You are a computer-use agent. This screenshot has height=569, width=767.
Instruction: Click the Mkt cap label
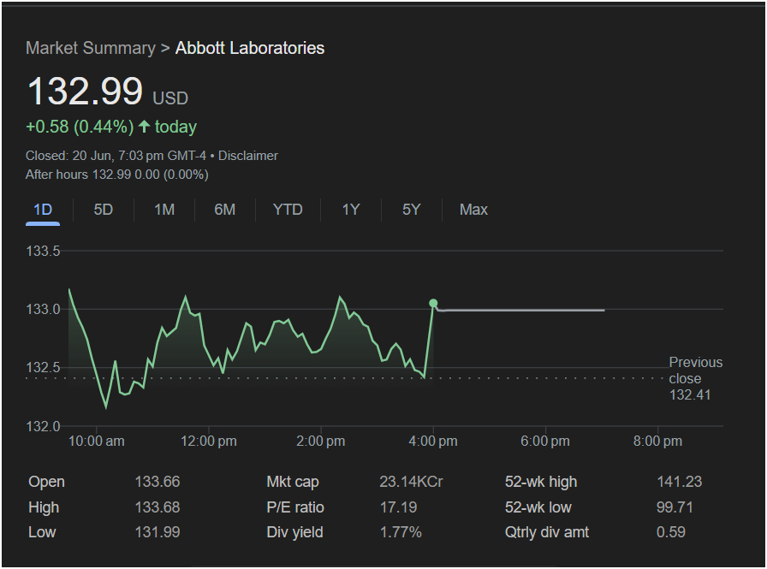pyautogui.click(x=293, y=482)
